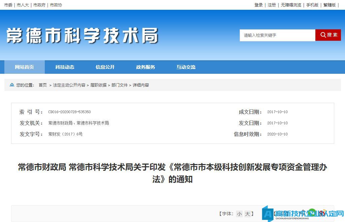Open the 网站首页 nav tab
This screenshot has width=345, height=222.
click(x=25, y=67)
